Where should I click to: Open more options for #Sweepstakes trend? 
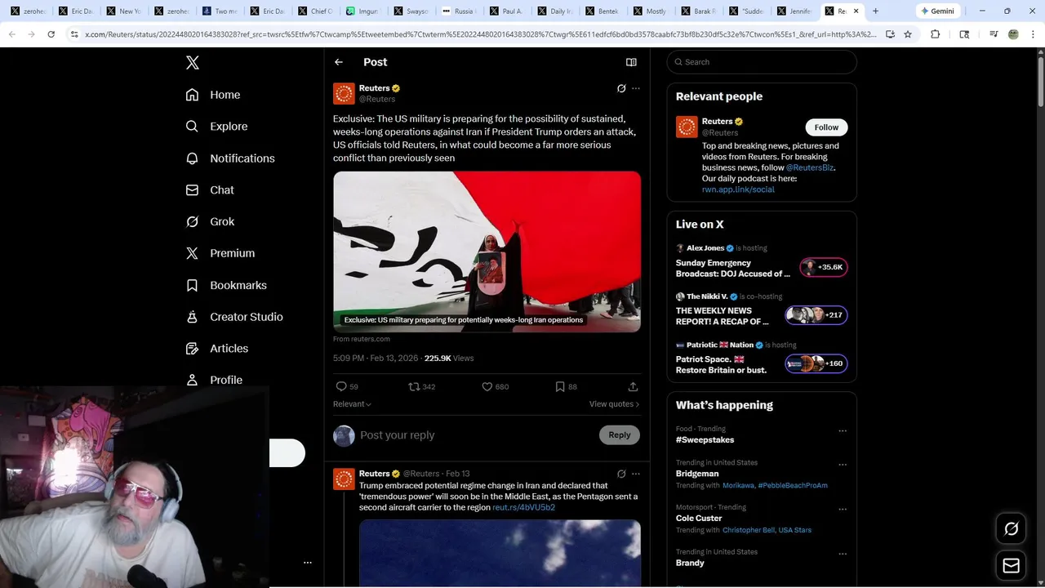click(843, 431)
